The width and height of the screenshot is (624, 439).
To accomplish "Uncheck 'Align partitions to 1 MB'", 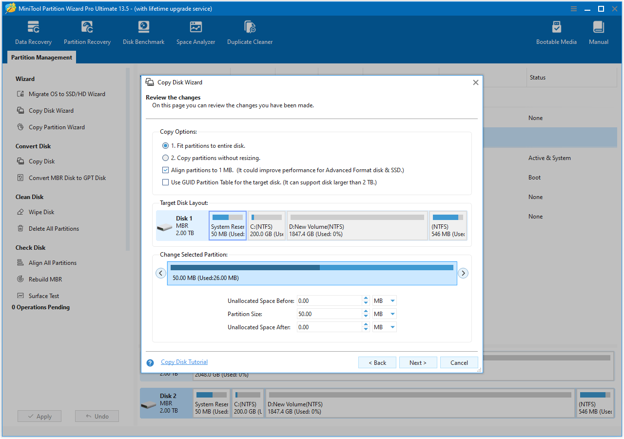I will (165, 170).
